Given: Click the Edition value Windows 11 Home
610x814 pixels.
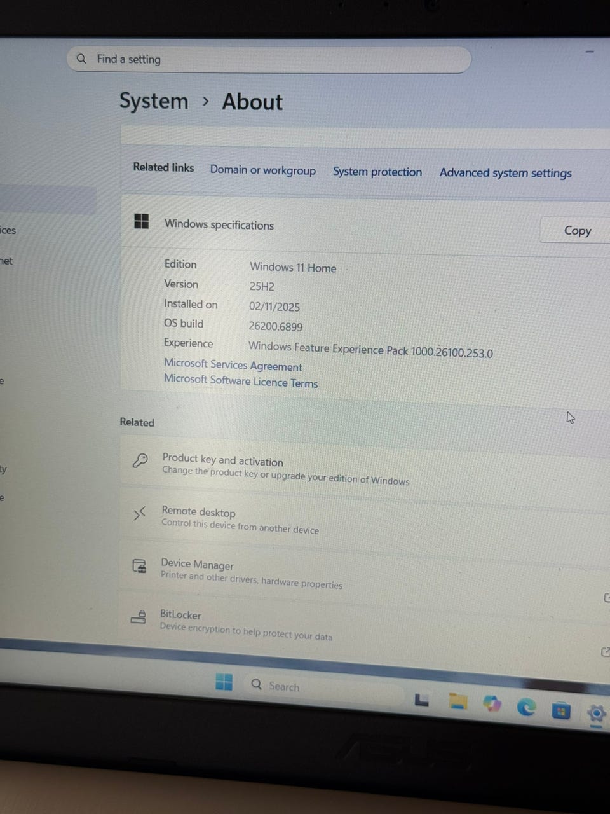Looking at the screenshot, I should coord(293,268).
